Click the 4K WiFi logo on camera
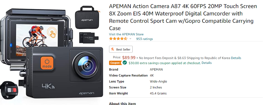 (x=48, y=86)
